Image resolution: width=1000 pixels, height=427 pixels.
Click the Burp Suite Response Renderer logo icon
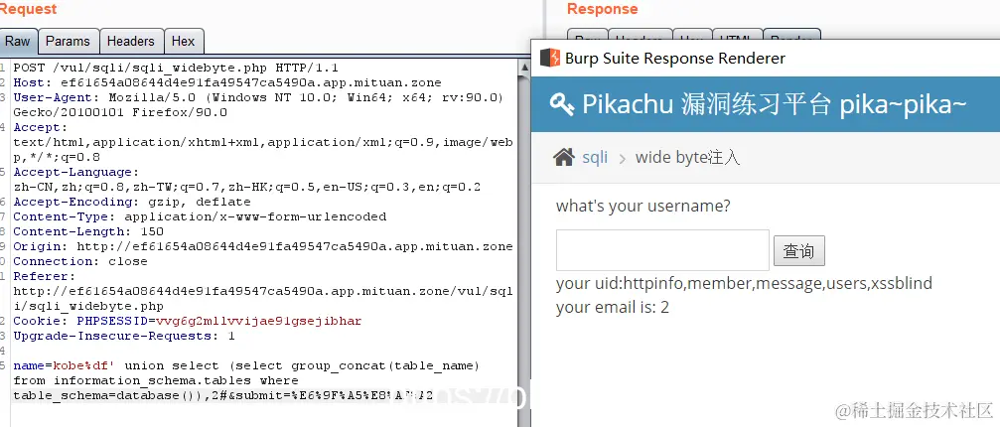click(549, 58)
